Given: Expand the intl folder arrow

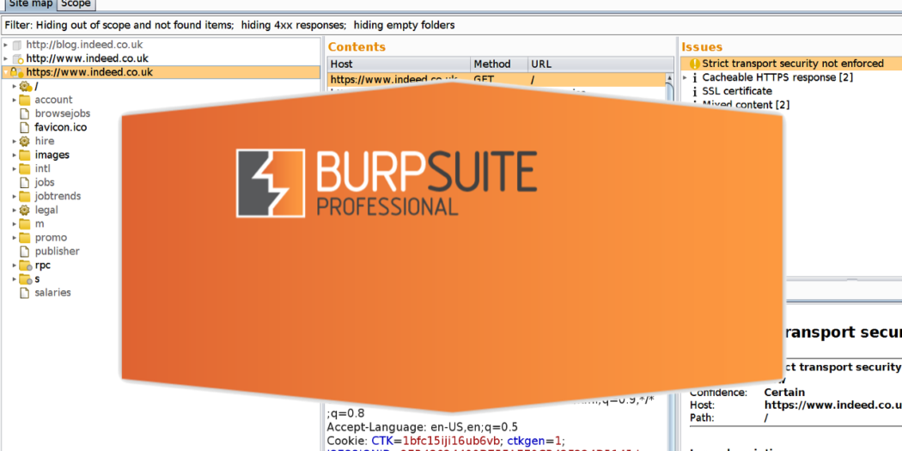Looking at the screenshot, I should [15, 168].
